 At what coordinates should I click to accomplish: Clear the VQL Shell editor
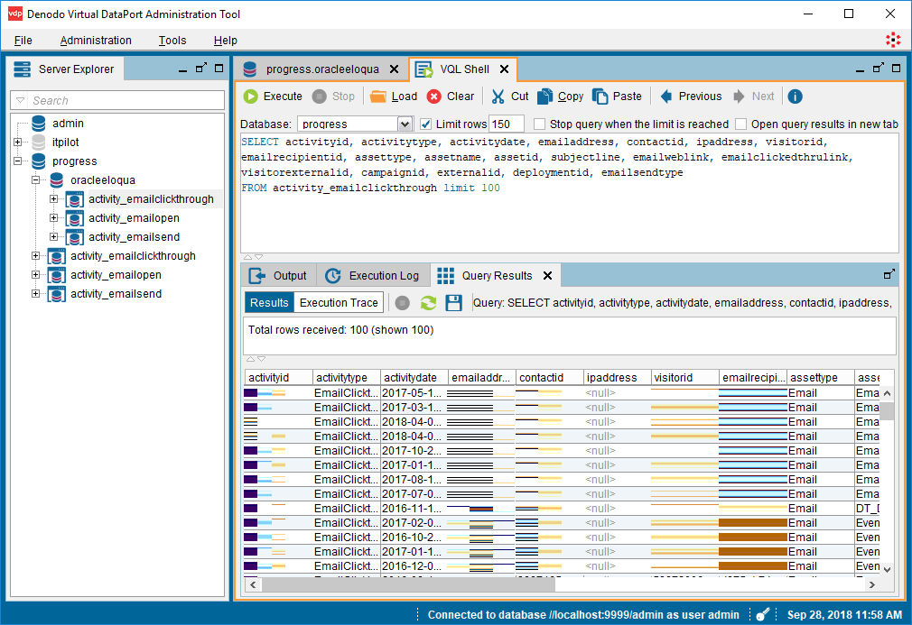(x=451, y=97)
